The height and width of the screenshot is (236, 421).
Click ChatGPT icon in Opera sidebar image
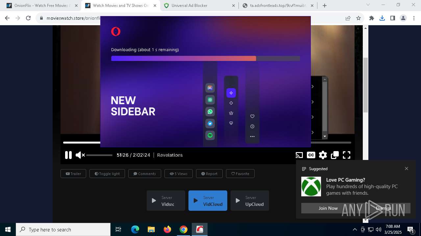coord(210,100)
